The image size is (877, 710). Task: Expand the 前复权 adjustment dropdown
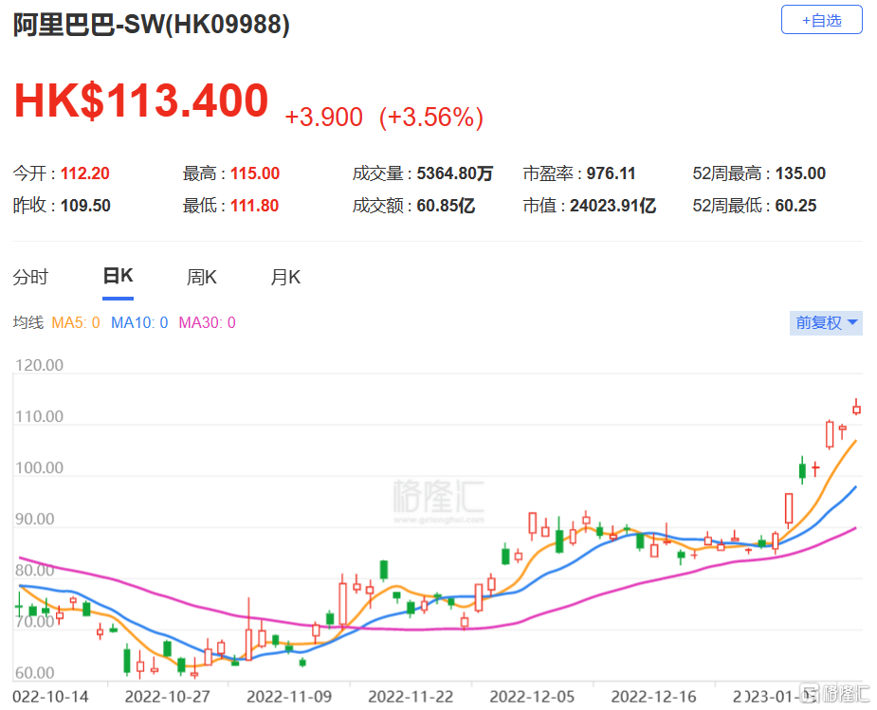[x=826, y=323]
